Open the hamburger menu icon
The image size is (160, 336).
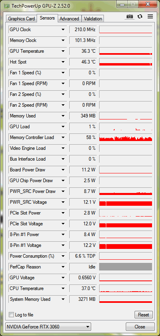click(x=150, y=16)
